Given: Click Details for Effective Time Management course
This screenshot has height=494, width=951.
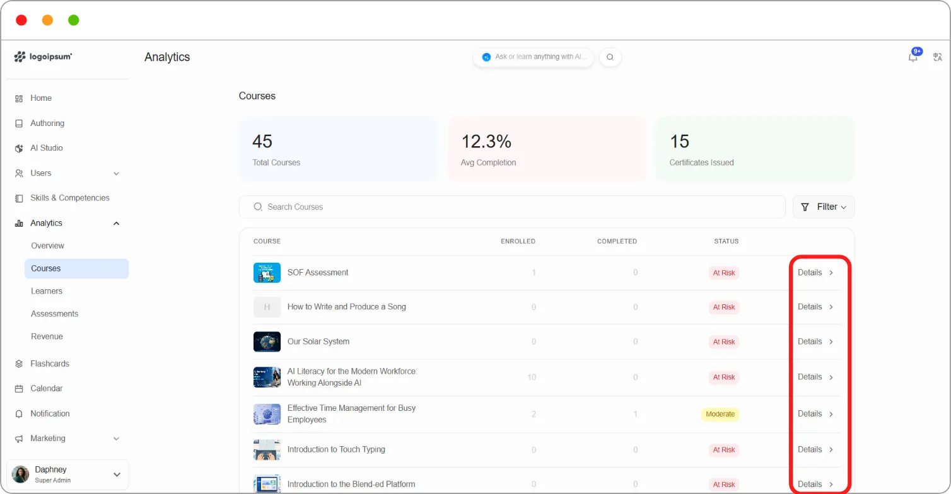Looking at the screenshot, I should click(815, 414).
